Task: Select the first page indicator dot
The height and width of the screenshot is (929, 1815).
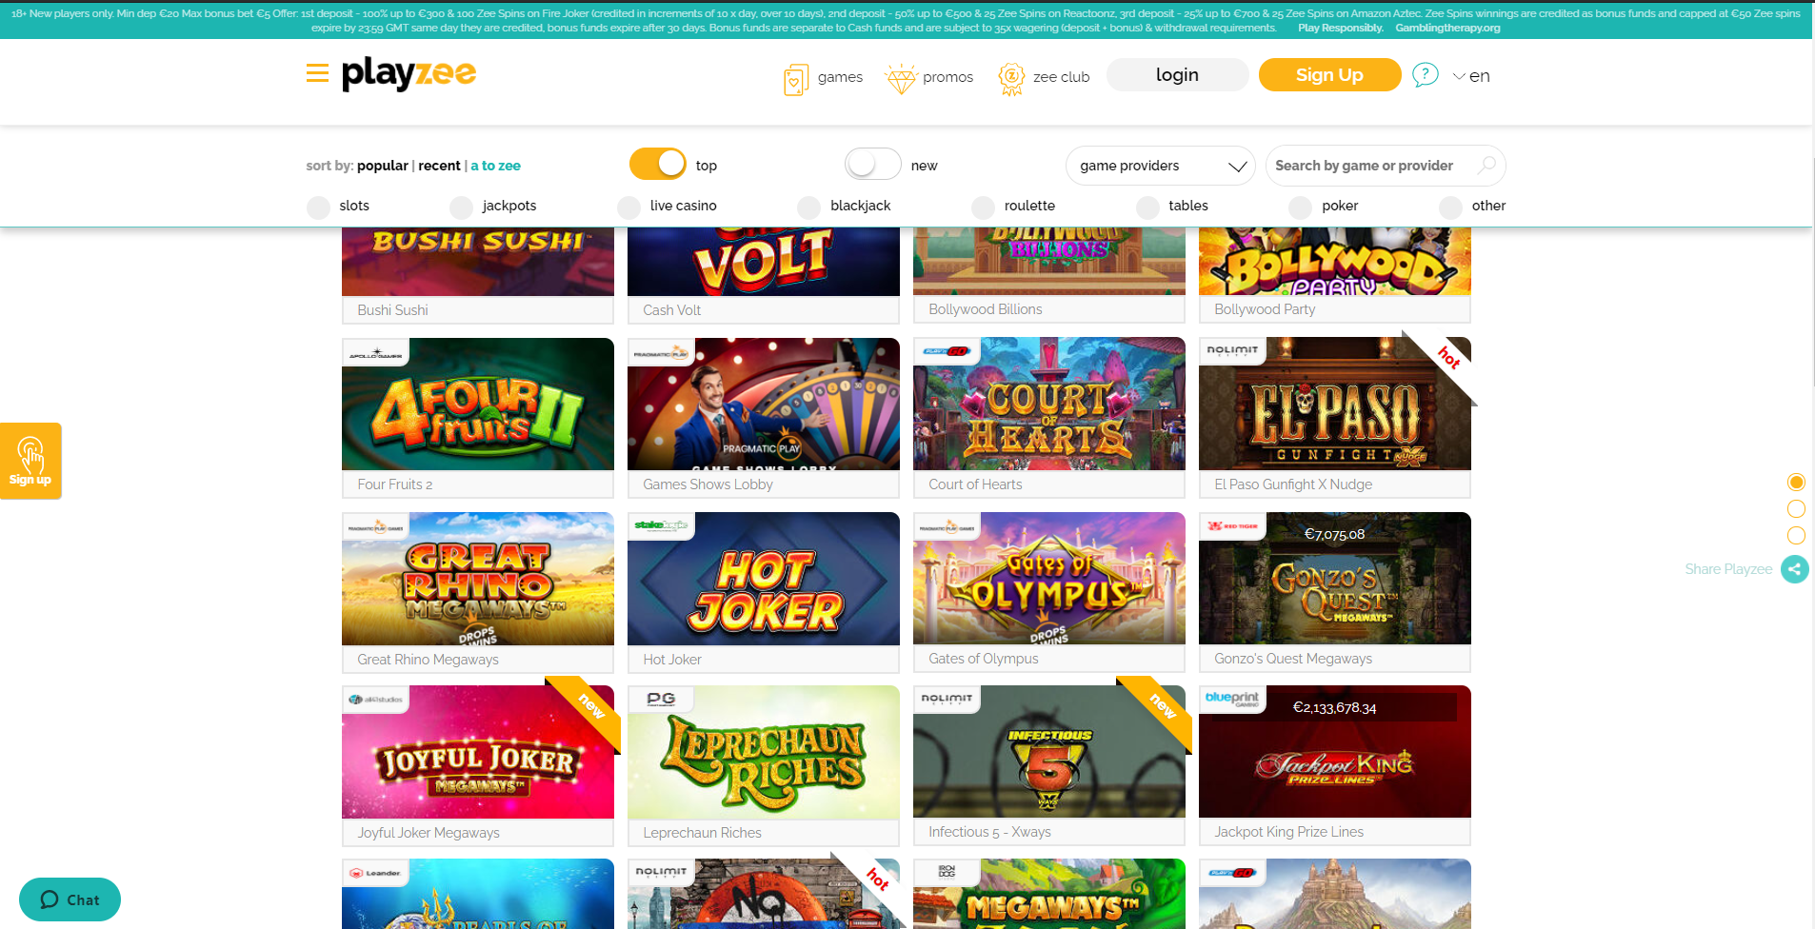Action: click(x=1796, y=482)
